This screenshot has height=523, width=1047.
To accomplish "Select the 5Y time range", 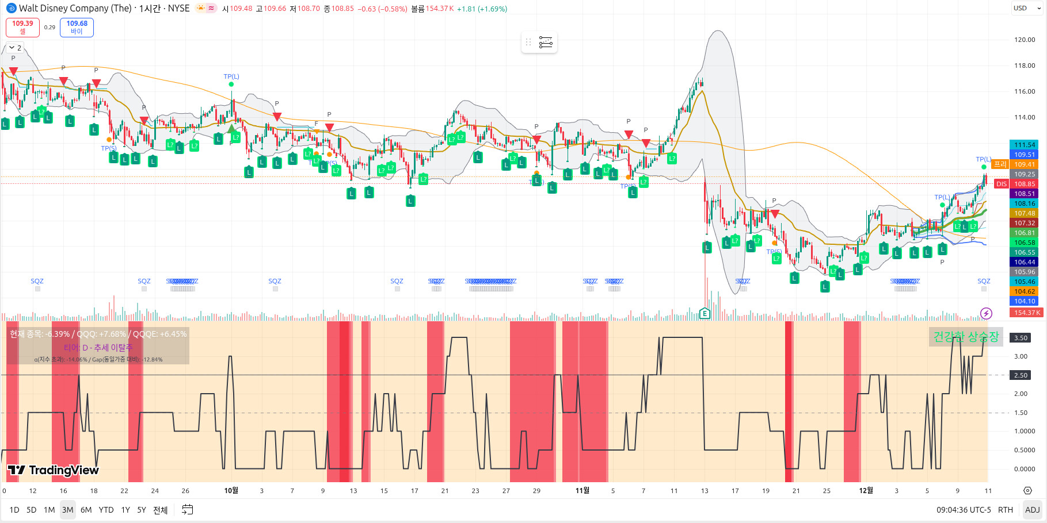I will (x=142, y=510).
